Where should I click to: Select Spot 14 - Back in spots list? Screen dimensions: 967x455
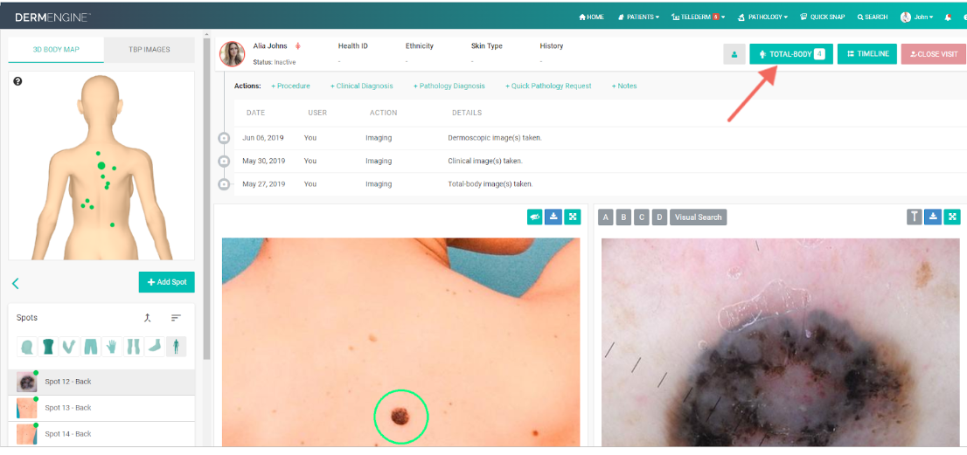coord(101,434)
